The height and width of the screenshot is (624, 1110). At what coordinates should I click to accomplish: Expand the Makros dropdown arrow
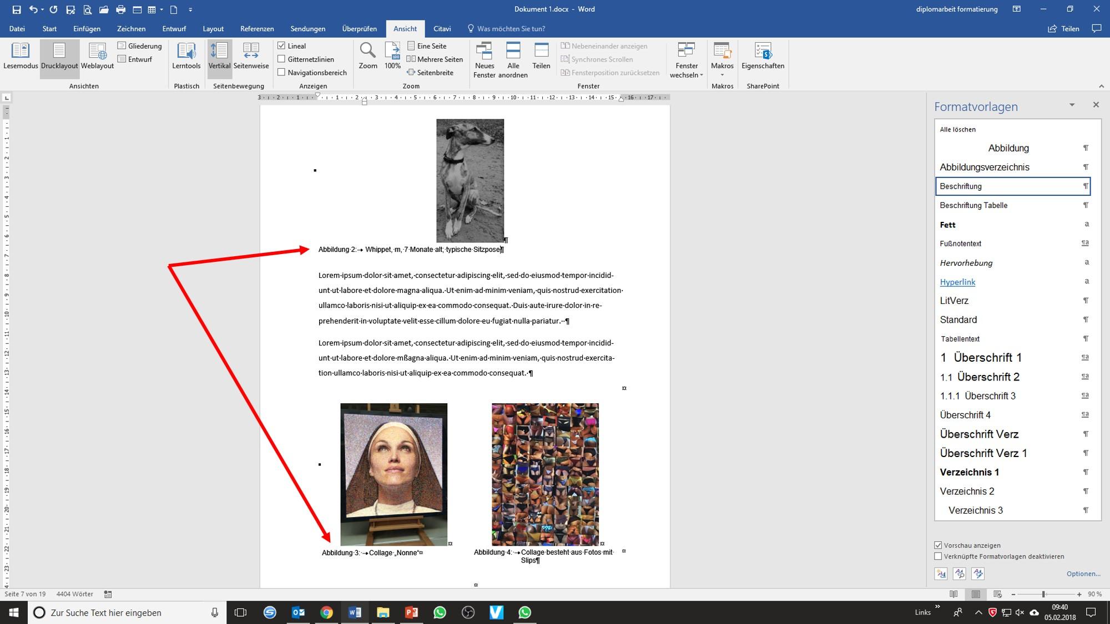[x=722, y=75]
